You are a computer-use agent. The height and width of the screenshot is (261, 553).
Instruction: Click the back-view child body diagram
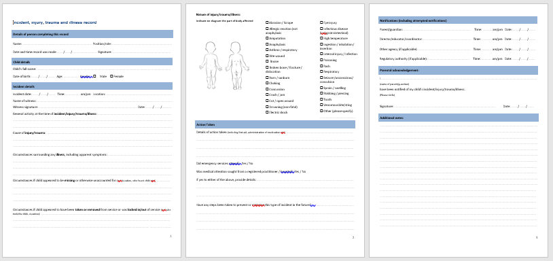(x=237, y=65)
